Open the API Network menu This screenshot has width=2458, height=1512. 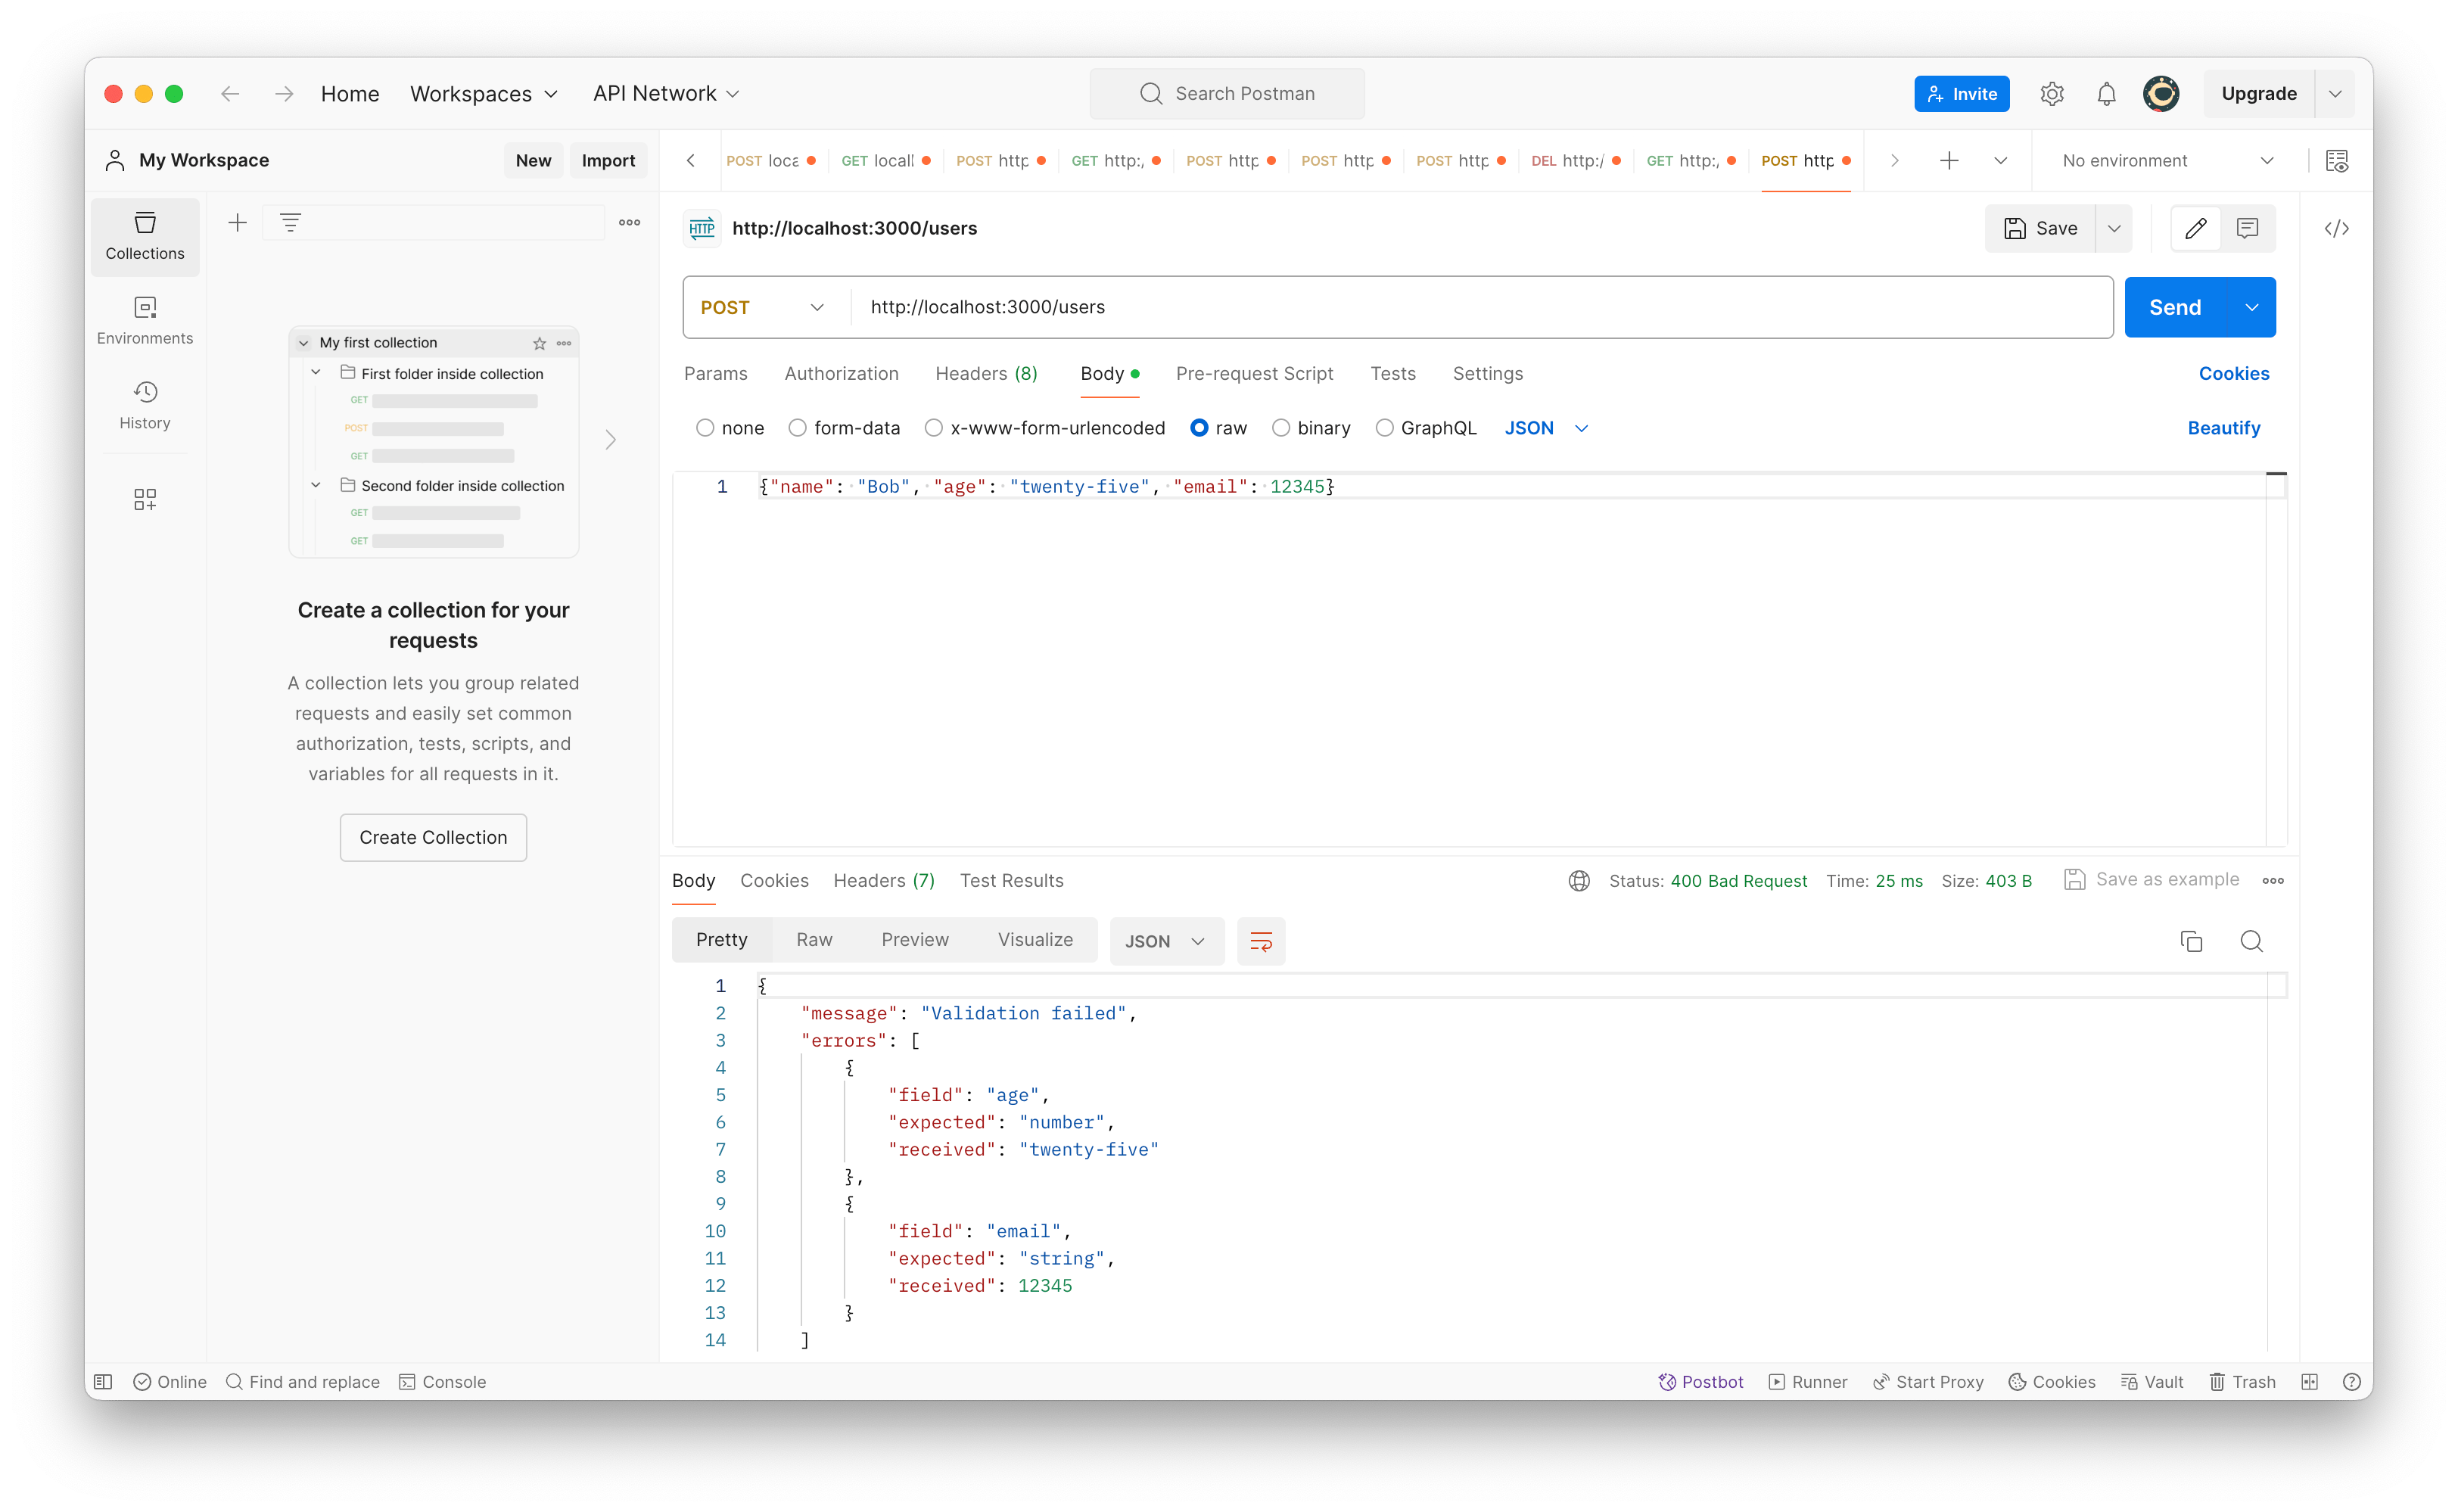[666, 93]
